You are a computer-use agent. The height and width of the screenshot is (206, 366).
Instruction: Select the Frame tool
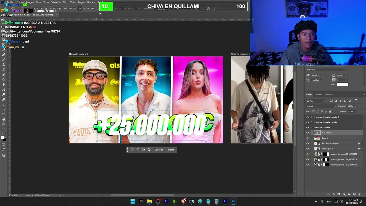coord(4,44)
